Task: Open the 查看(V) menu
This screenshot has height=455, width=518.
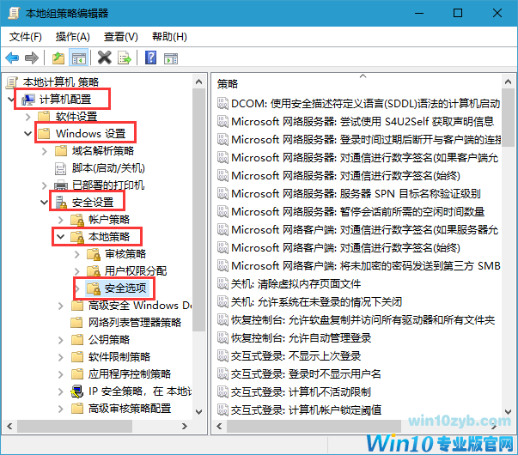Action: pos(120,37)
